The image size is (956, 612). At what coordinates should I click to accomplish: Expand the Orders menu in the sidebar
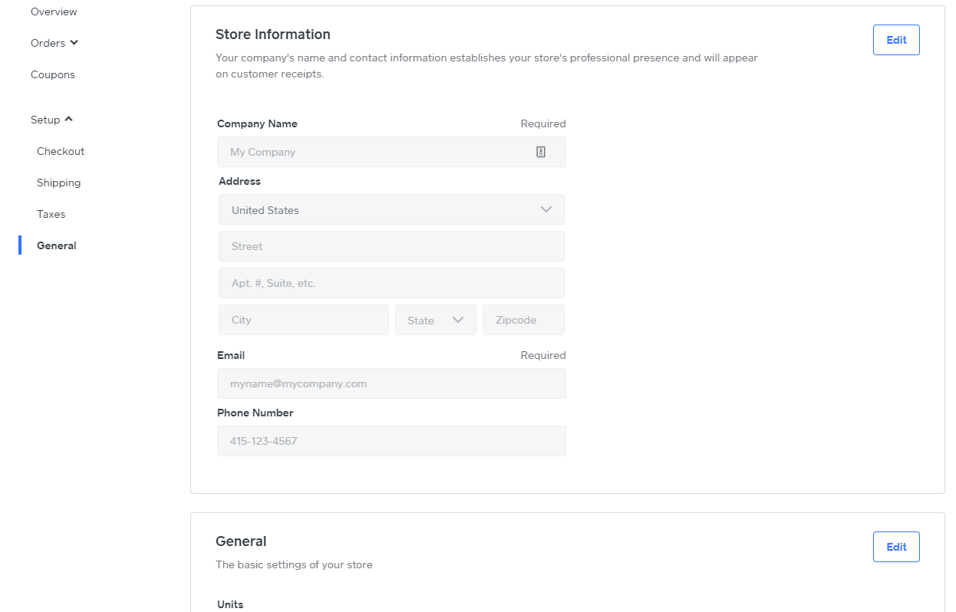54,43
